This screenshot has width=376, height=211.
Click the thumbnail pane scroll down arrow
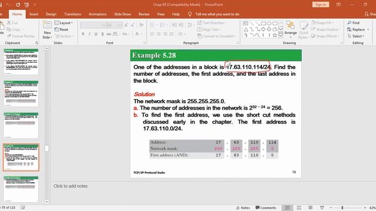pos(46,202)
